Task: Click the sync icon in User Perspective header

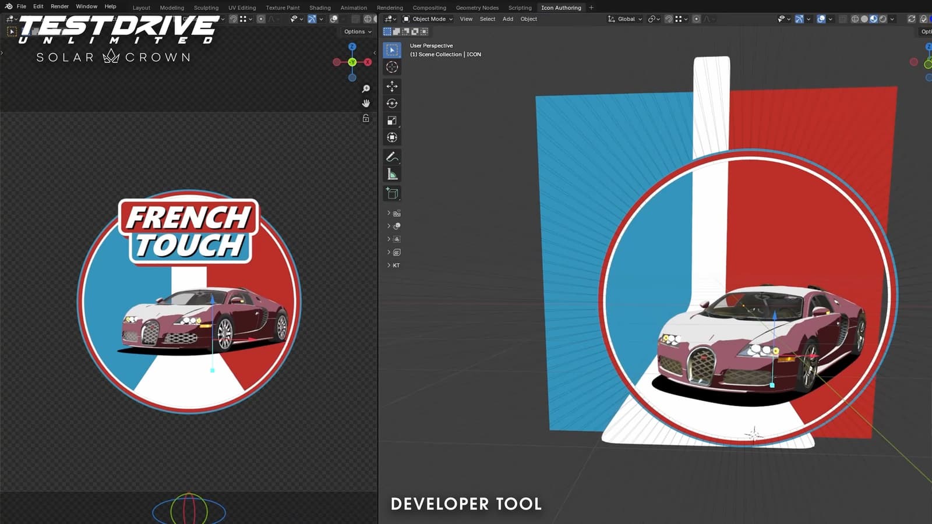Action: (x=912, y=19)
